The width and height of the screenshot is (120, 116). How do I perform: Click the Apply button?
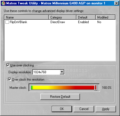(x=106, y=109)
